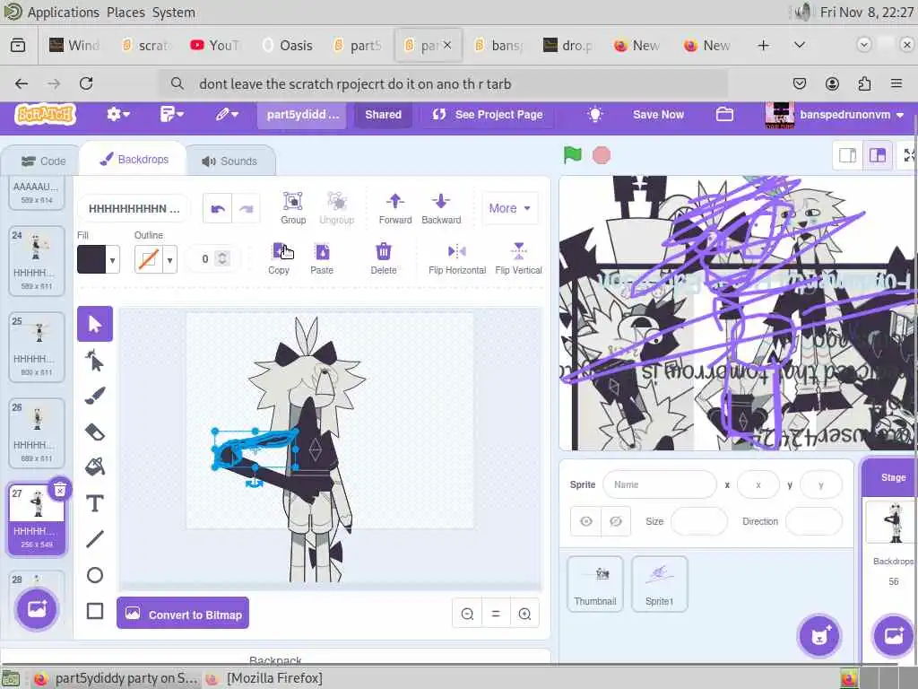The height and width of the screenshot is (689, 918).
Task: Redo the paint action
Action: pyautogui.click(x=246, y=208)
